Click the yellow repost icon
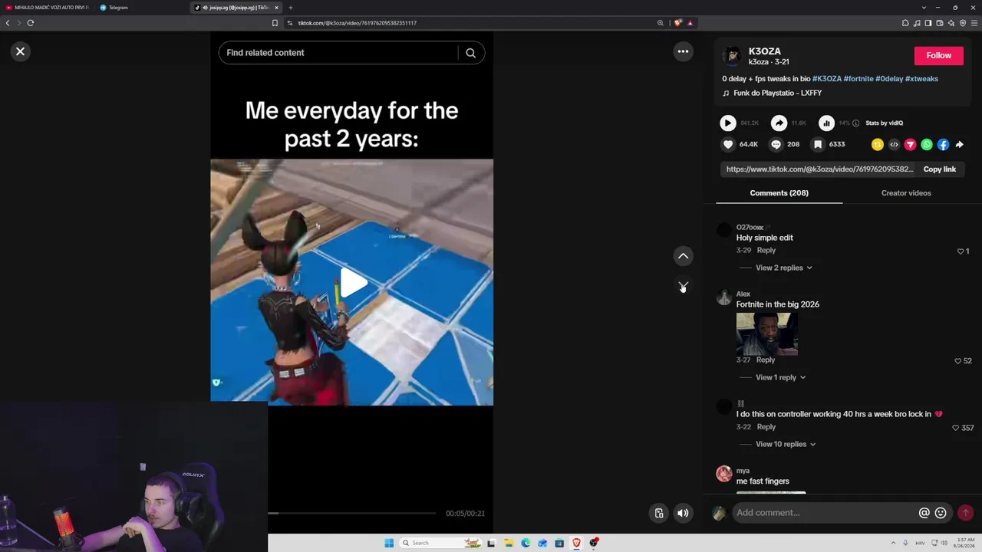This screenshot has height=552, width=982. [878, 144]
